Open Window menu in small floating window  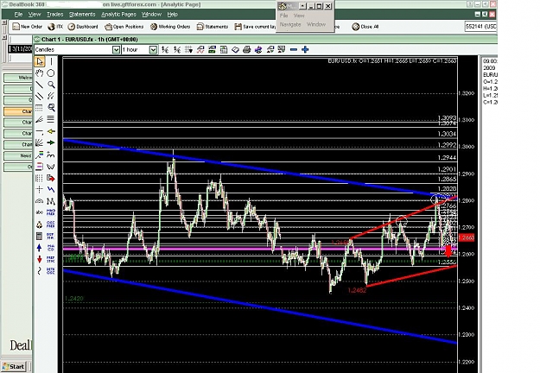(x=316, y=24)
